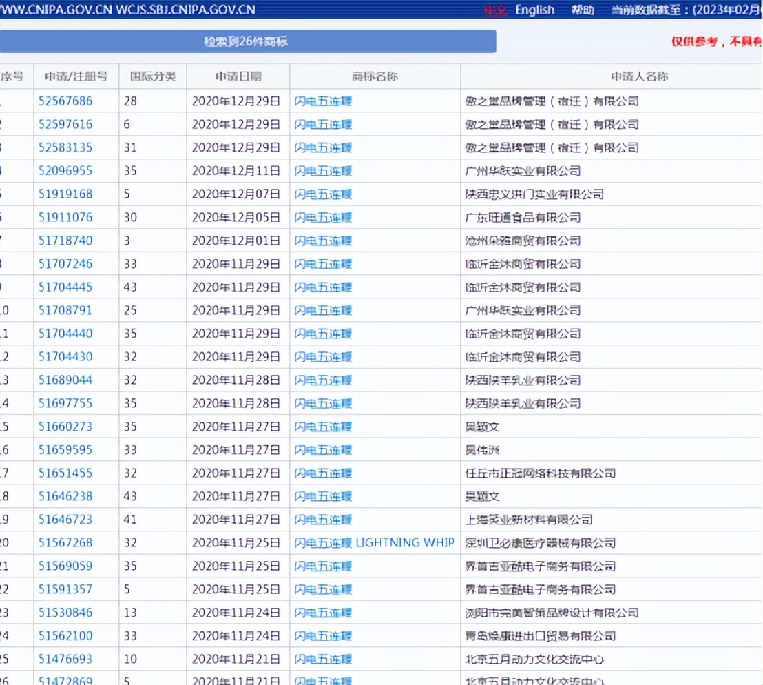Open the 帮助 help page
The height and width of the screenshot is (685, 763).
pos(582,10)
